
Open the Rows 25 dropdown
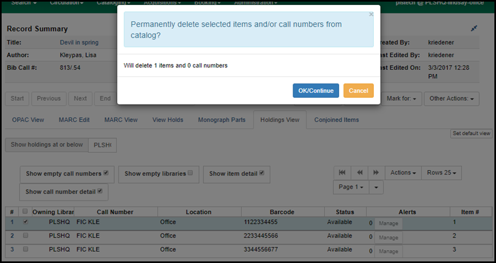[441, 173]
